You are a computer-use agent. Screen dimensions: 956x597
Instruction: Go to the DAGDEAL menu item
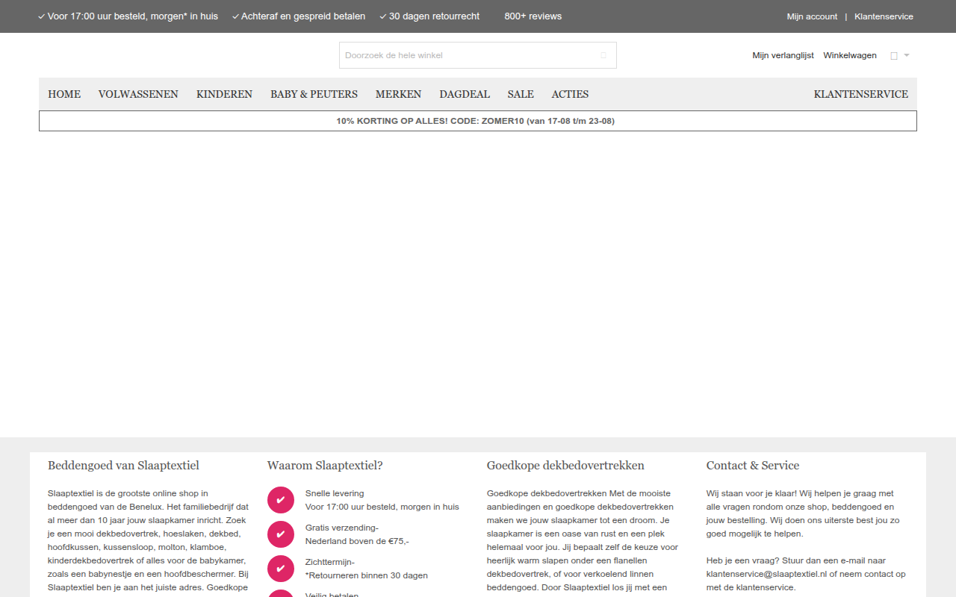465,94
